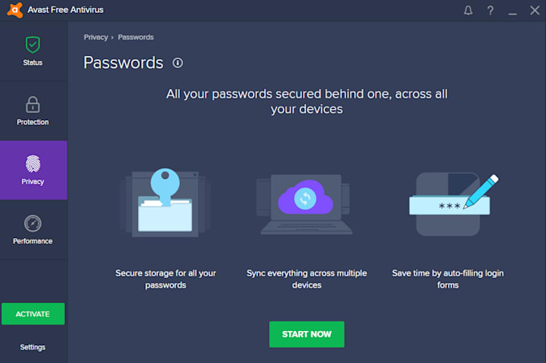
Task: Open the help question mark
Action: tap(490, 10)
